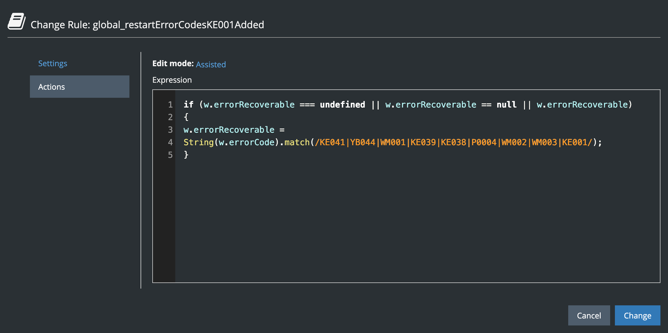Image resolution: width=668 pixels, height=333 pixels.
Task: Click the 'if' keyword on line 1
Action: (x=188, y=104)
